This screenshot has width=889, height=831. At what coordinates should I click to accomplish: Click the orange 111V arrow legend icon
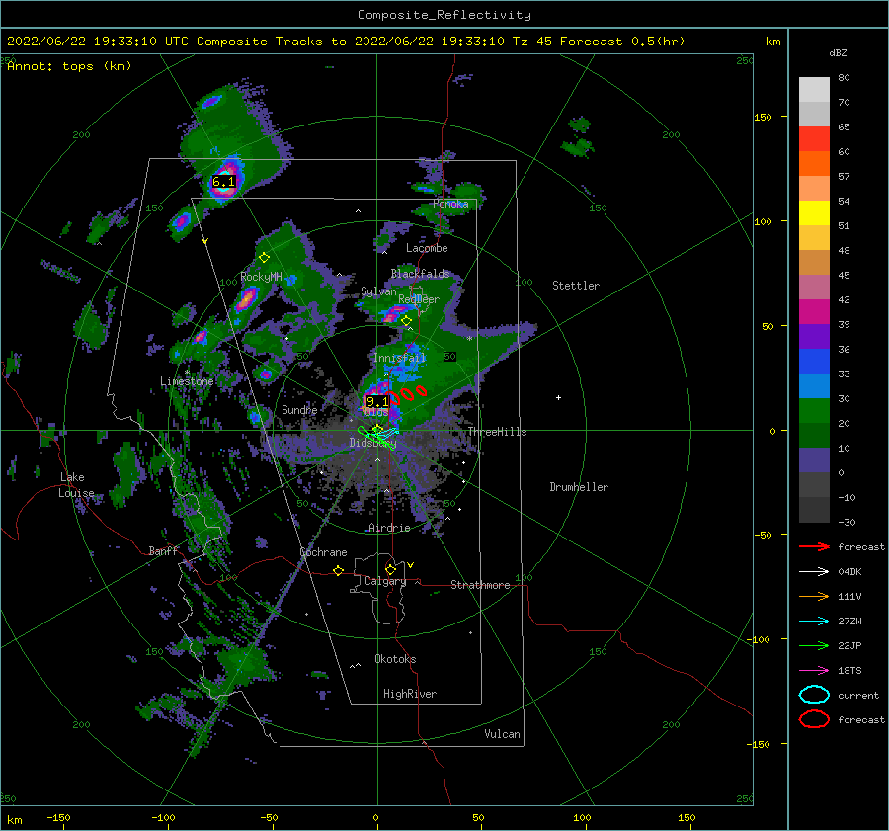814,596
